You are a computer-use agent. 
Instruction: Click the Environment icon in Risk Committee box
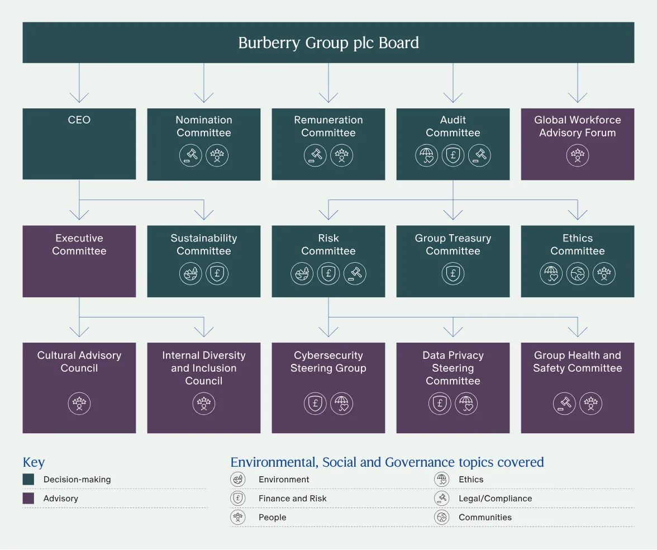302,273
